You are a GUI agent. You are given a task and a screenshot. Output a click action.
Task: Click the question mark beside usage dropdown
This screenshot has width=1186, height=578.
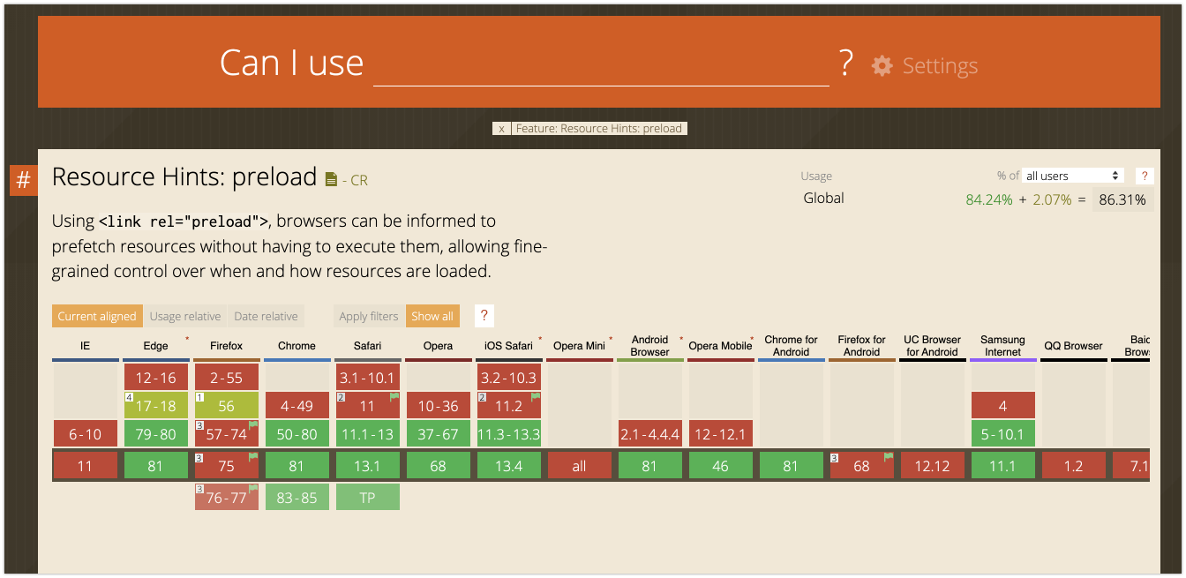(1145, 176)
